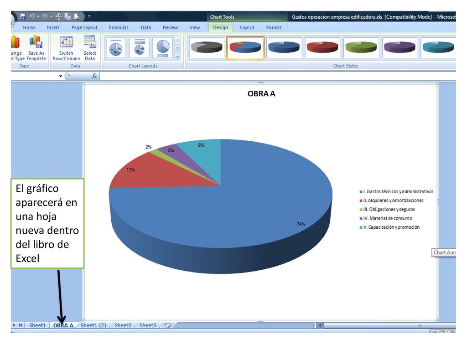Select the Design tab under Chart Tools

click(220, 27)
